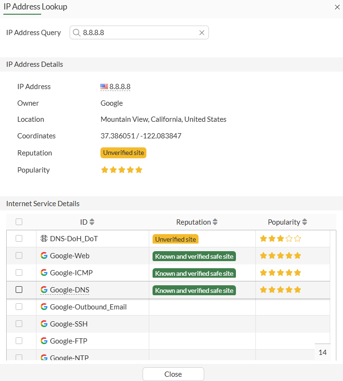The width and height of the screenshot is (343, 381).
Task: Click the Google icon next to Google-ICMP
Action: [44, 272]
